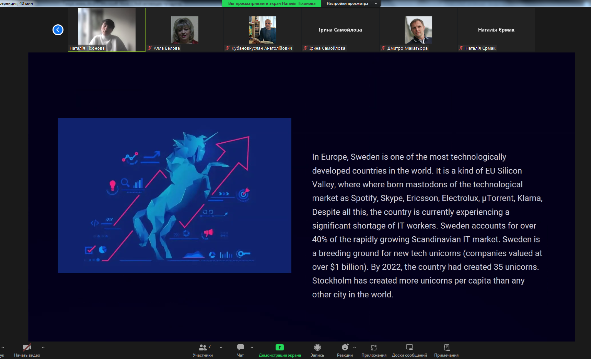The height and width of the screenshot is (359, 591).
Task: Select Дмитро Макатьора participant thumbnail
Action: coord(418,30)
